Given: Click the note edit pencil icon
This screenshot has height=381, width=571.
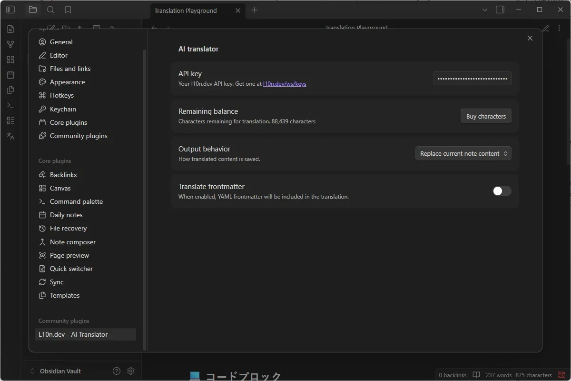Looking at the screenshot, I should 546,28.
